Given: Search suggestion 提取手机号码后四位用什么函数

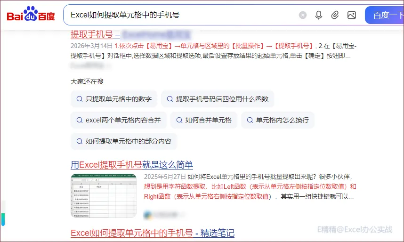Looking at the screenshot, I should (x=218, y=99).
